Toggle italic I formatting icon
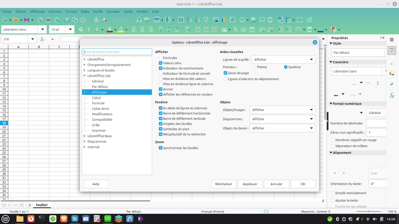The image size is (399, 224). (89, 29)
